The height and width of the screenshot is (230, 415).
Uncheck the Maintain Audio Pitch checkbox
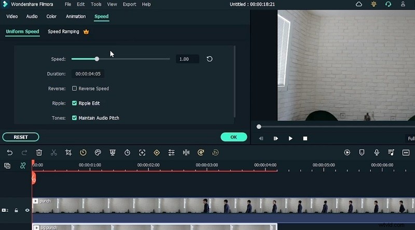[x=74, y=118]
